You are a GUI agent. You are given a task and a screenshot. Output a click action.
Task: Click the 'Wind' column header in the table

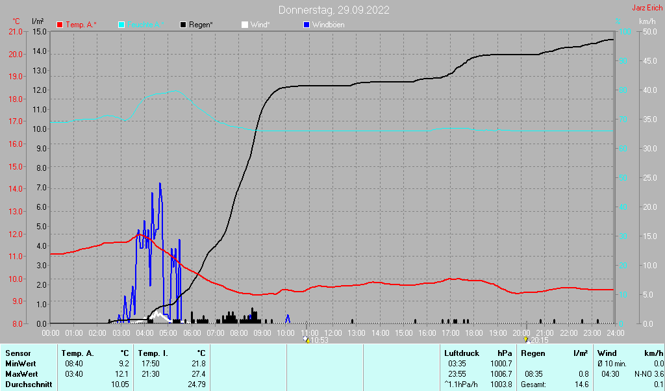pyautogui.click(x=607, y=353)
